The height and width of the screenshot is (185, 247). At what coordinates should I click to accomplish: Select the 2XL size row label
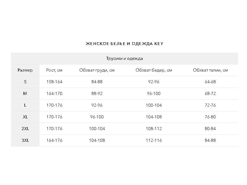point(25,129)
